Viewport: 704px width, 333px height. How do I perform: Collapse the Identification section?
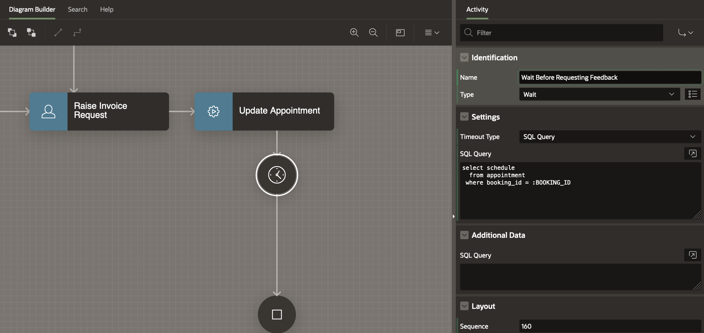tap(464, 58)
